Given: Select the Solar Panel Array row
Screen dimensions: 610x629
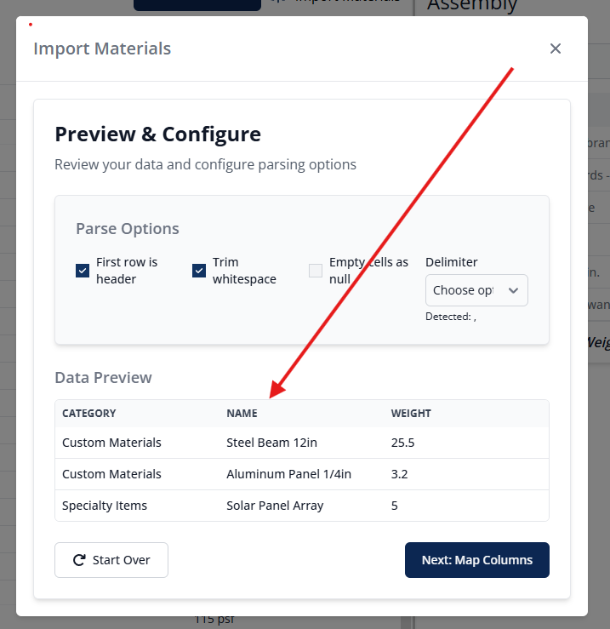Looking at the screenshot, I should [275, 506].
